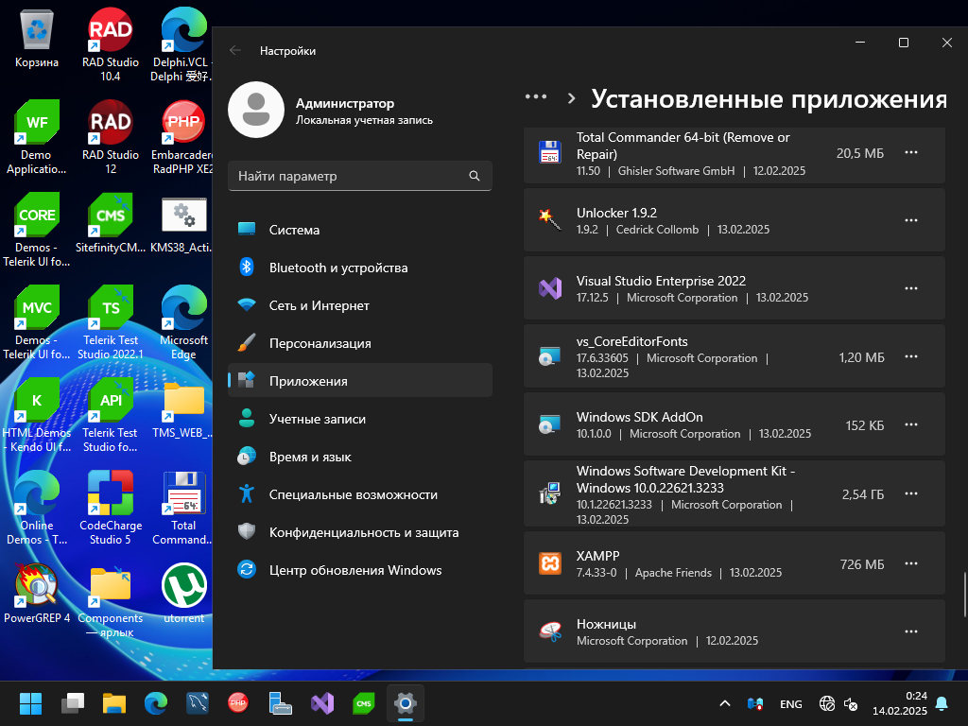Select the PowerGREP 4 desktop icon

37,594
